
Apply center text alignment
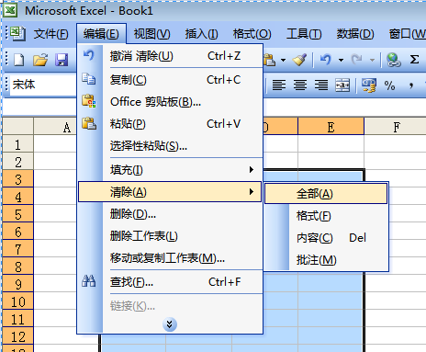[x=300, y=85]
